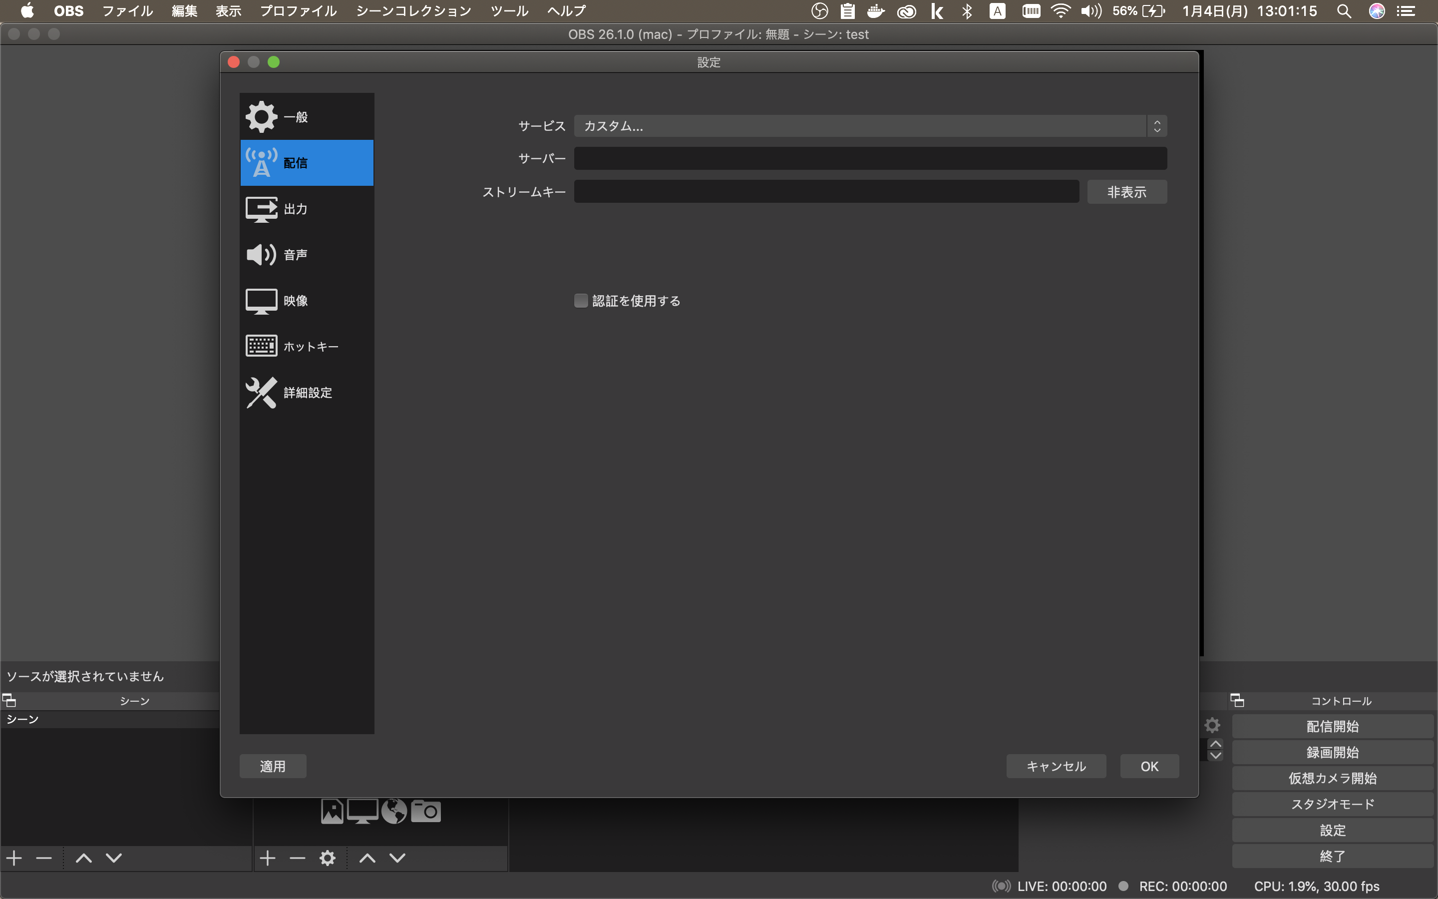Click 設定 in the Controls panel
The width and height of the screenshot is (1438, 899).
1332,830
